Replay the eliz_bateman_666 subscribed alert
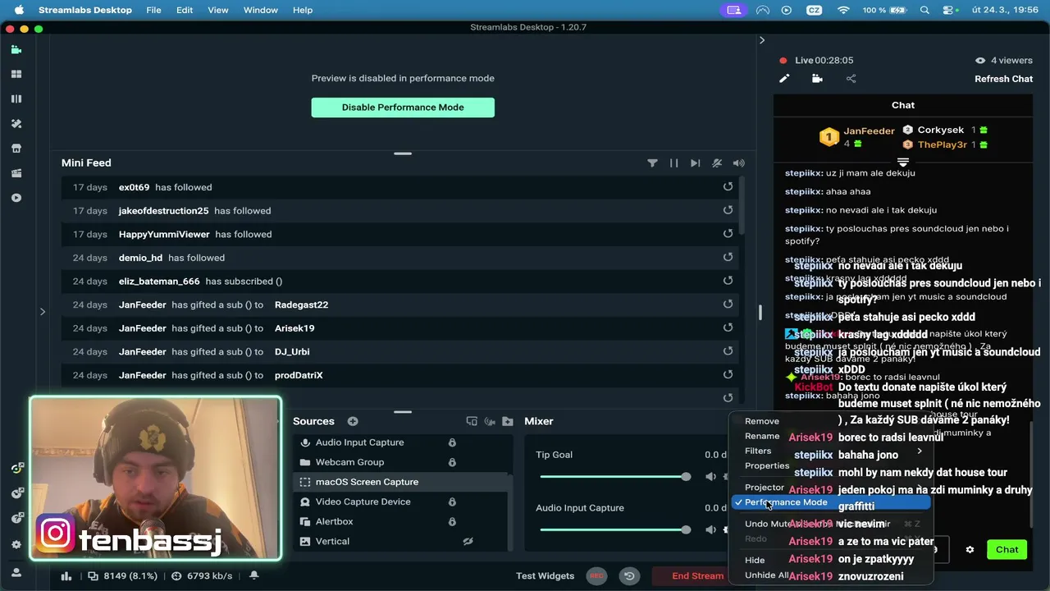Screen dimensions: 1050x591 coord(728,281)
